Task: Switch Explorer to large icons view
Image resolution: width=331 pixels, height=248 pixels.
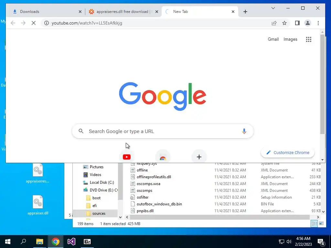Action: 321,223
